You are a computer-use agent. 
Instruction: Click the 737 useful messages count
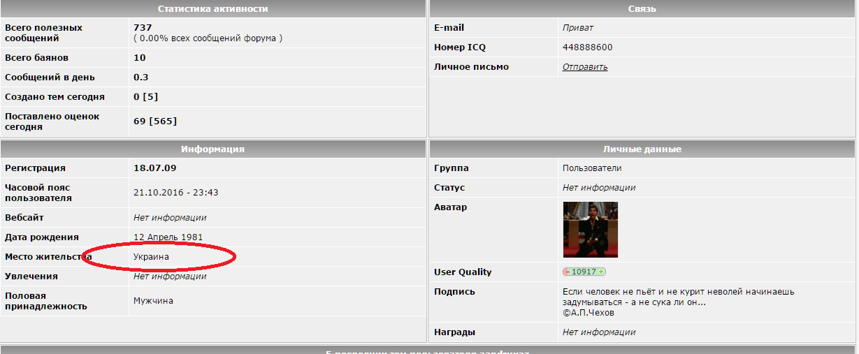click(143, 28)
